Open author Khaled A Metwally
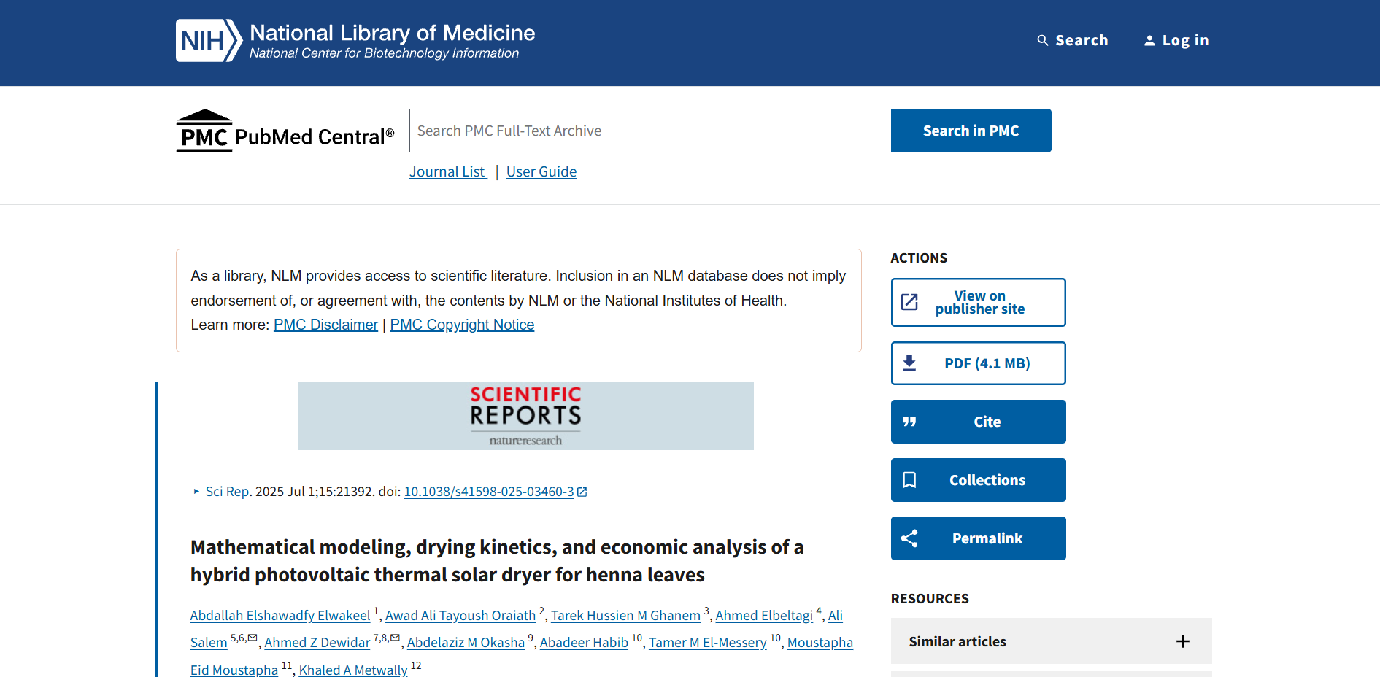This screenshot has height=677, width=1380. point(353,670)
